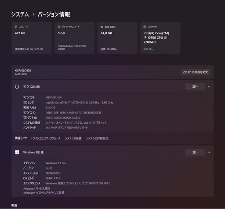Click the processor card icon

(x=145, y=27)
